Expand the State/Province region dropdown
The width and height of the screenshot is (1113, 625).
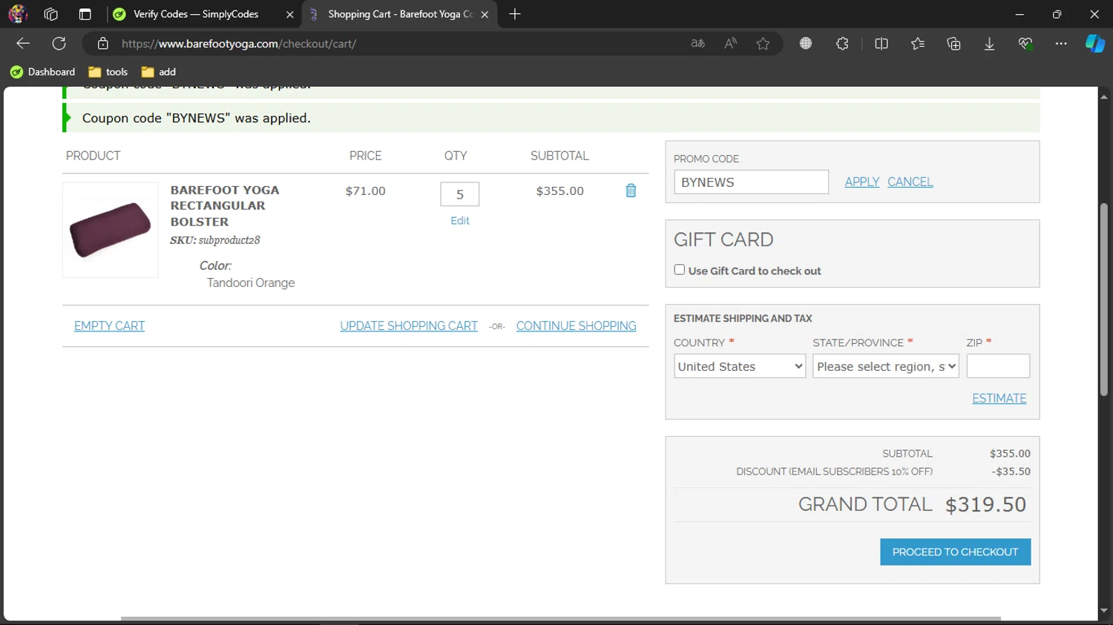(x=886, y=366)
